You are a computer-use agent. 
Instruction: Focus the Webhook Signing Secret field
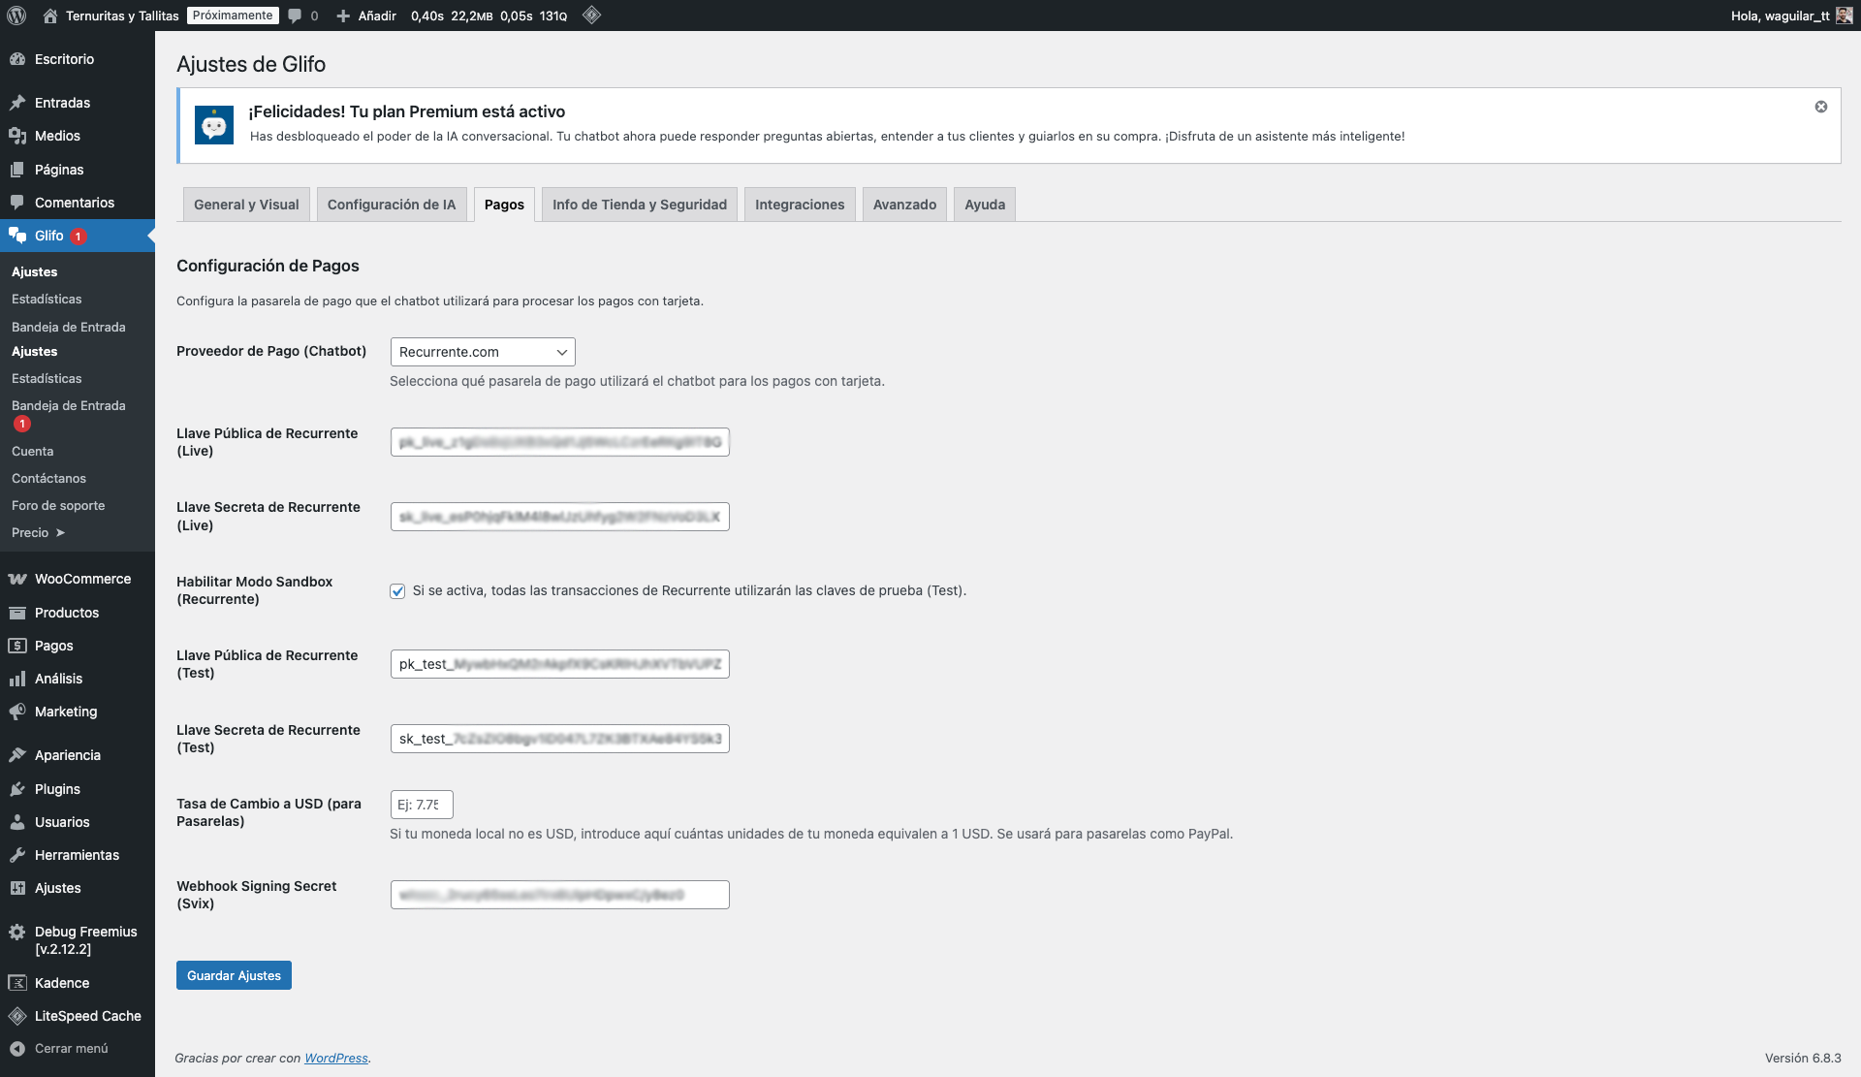point(559,895)
